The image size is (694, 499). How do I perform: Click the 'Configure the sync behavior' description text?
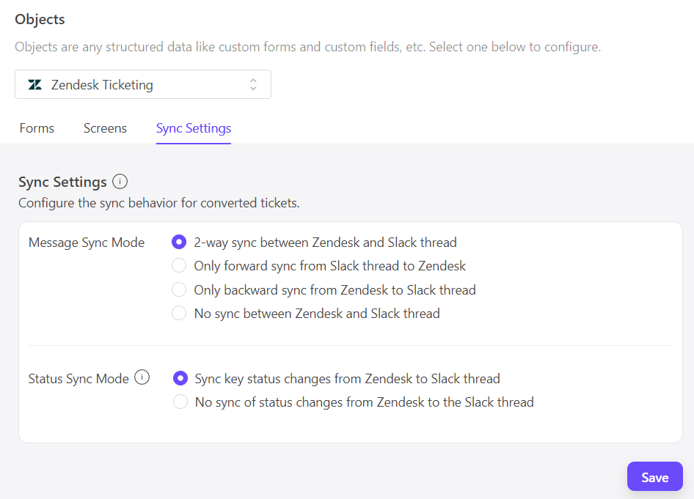(x=158, y=203)
